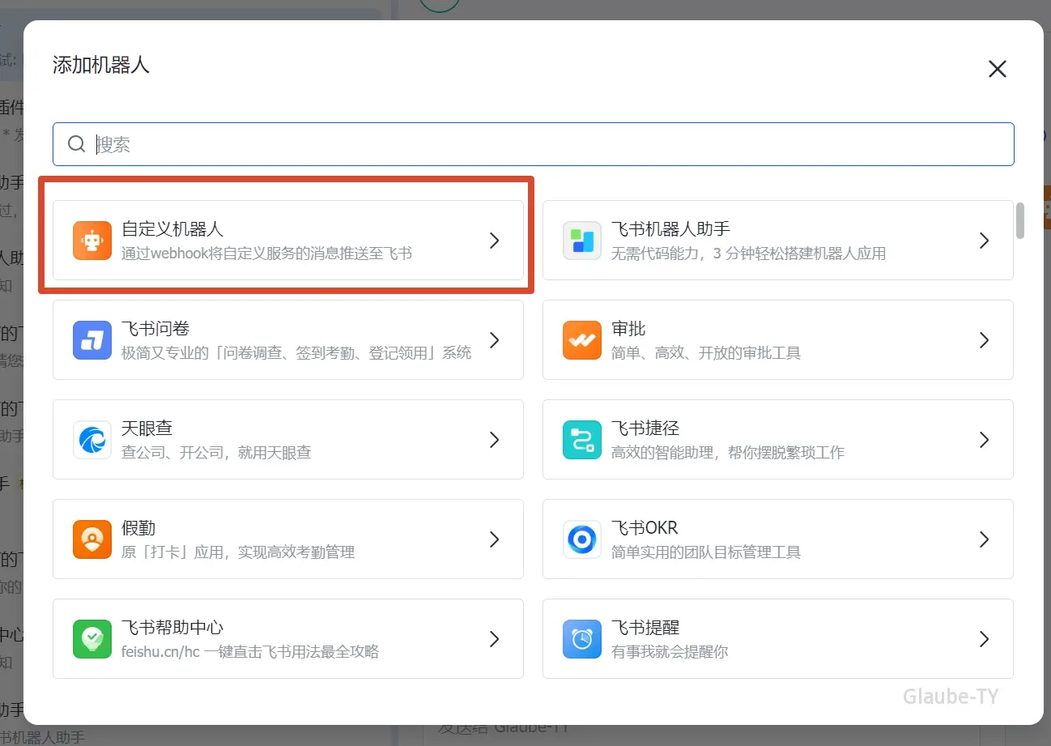Click the 假勤 attendance icon

[91, 539]
